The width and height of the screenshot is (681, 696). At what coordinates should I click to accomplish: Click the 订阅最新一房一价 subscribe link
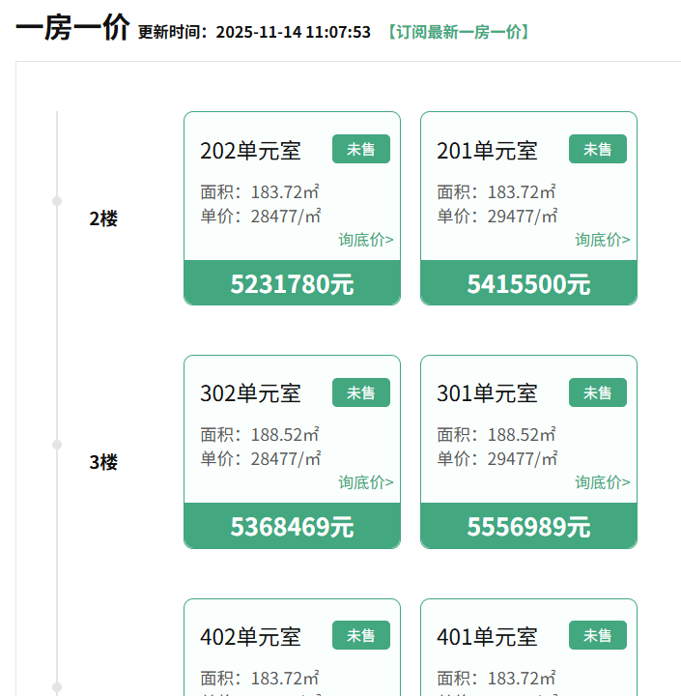(457, 32)
